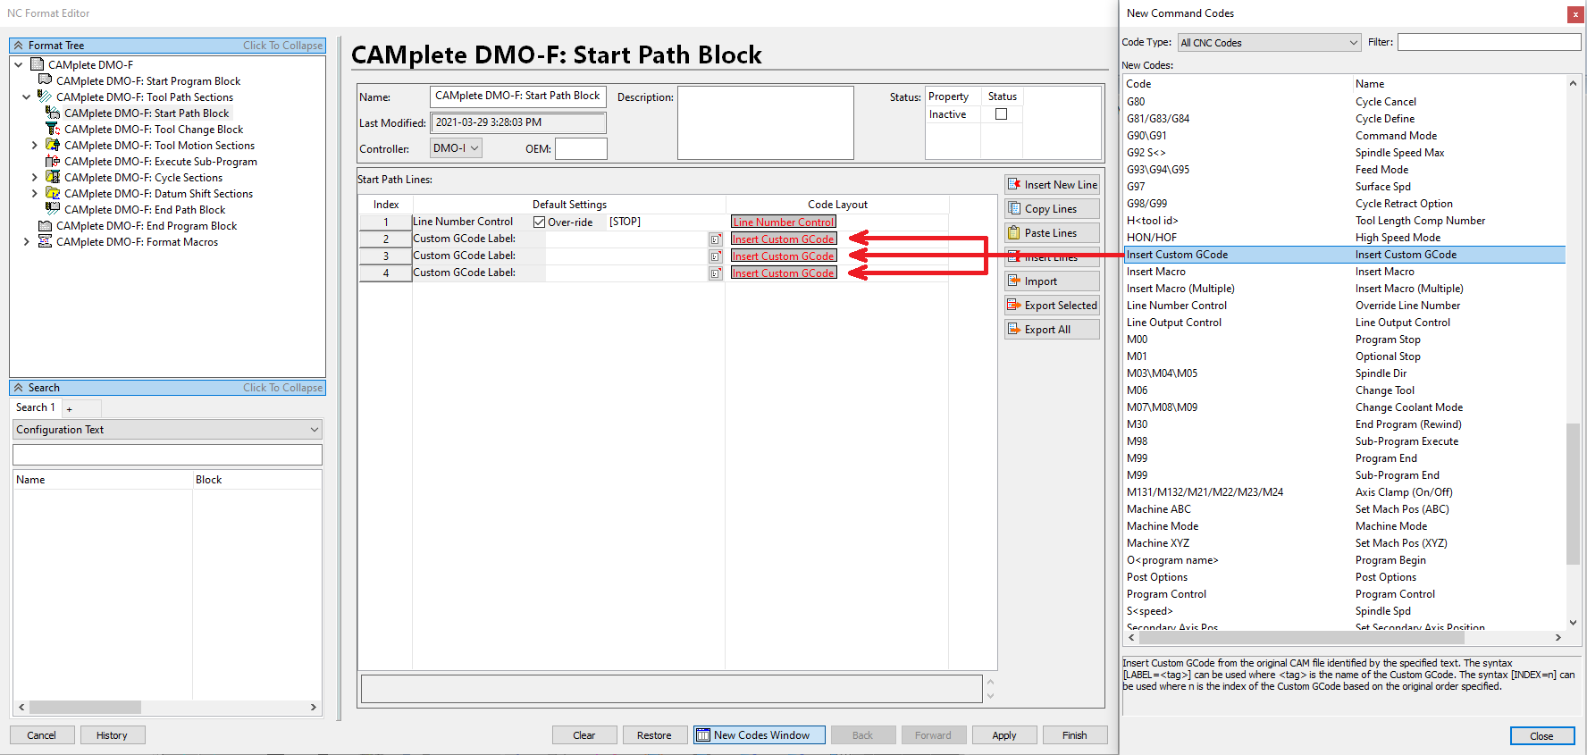
Task: Click the Description text box
Action: pyautogui.click(x=766, y=122)
